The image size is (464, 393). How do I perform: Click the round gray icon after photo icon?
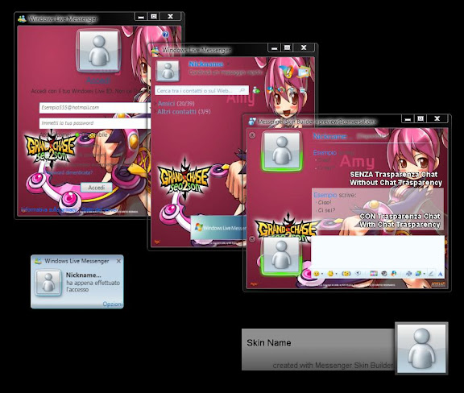(x=384, y=274)
